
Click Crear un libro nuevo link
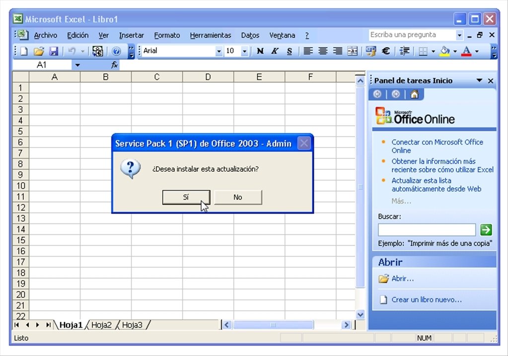tap(427, 299)
